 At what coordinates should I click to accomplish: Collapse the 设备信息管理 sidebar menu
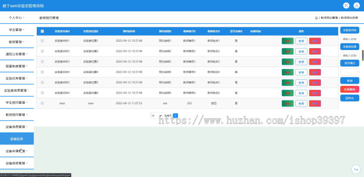(17, 126)
